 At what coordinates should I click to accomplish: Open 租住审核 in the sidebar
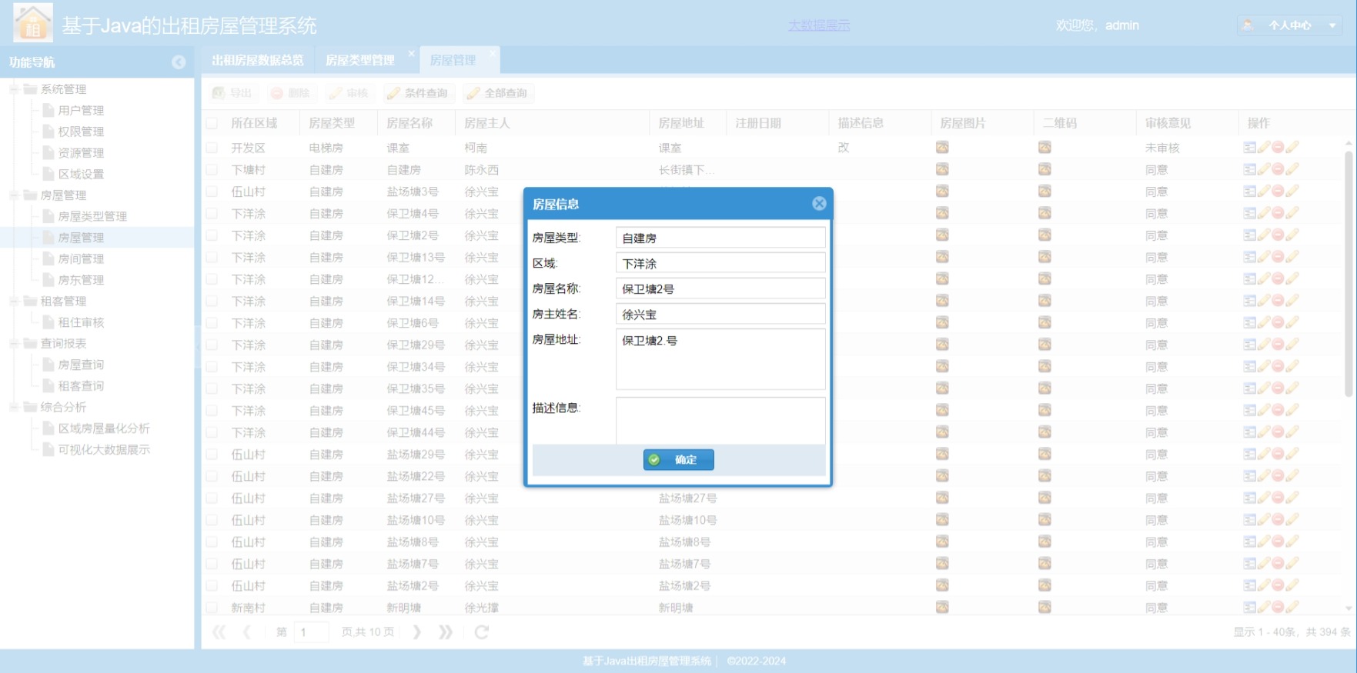coord(81,323)
